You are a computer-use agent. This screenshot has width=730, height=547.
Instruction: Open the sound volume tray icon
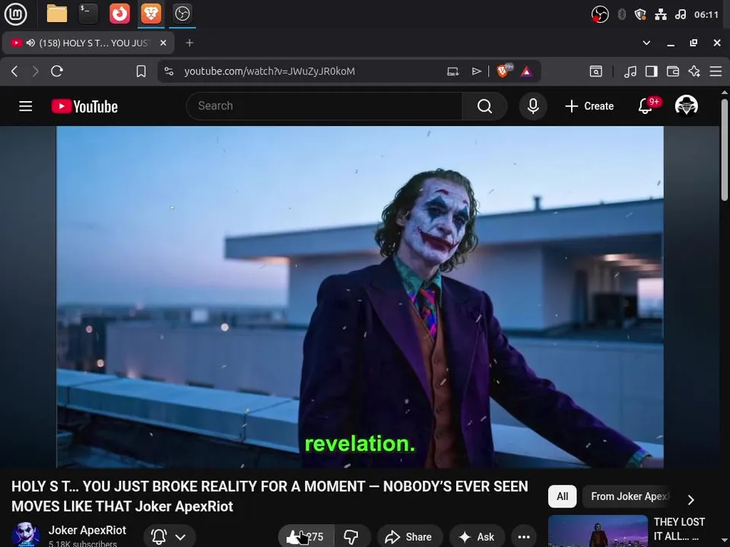(680, 14)
